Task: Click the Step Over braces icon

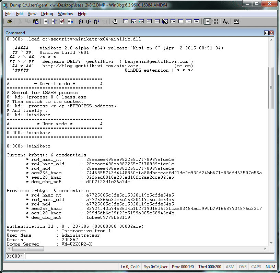Action: coord(89,21)
